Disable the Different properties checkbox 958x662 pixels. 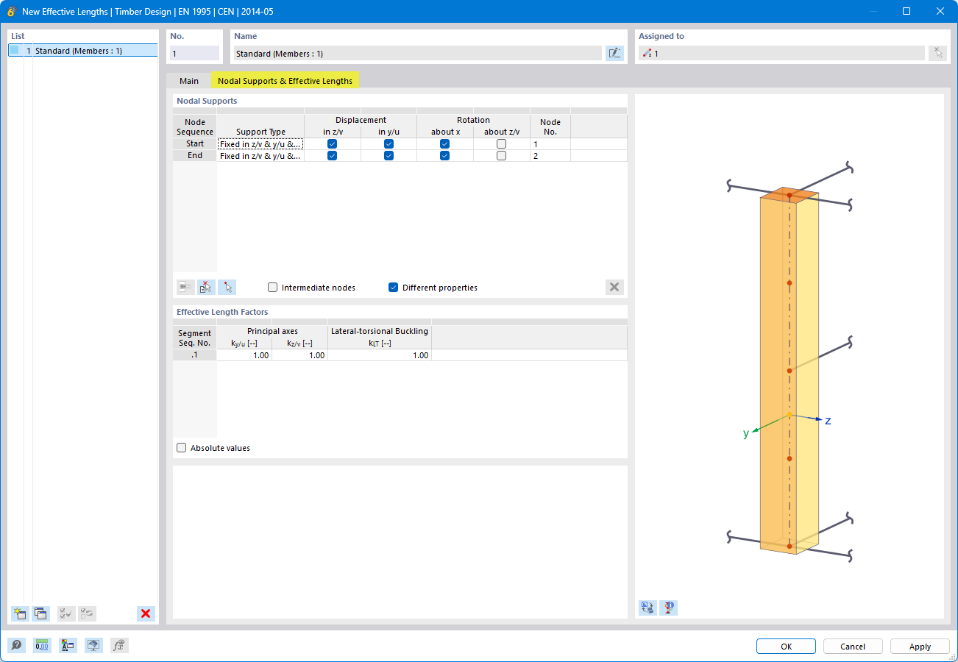393,287
